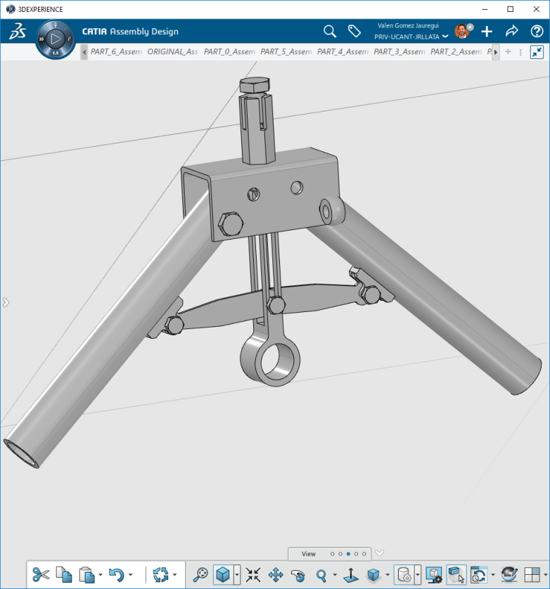
Task: Expand the Zoom dropdown arrow
Action: tap(335, 575)
